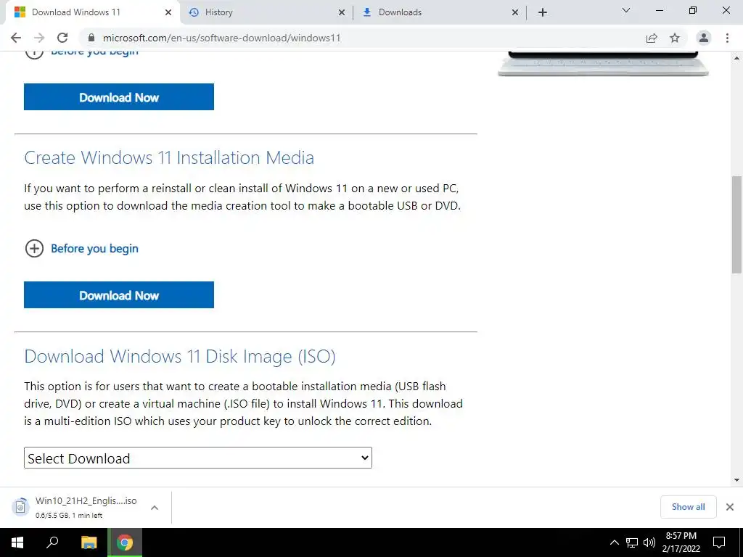
Task: Close the Download Windows 11 tab
Action: 168,12
